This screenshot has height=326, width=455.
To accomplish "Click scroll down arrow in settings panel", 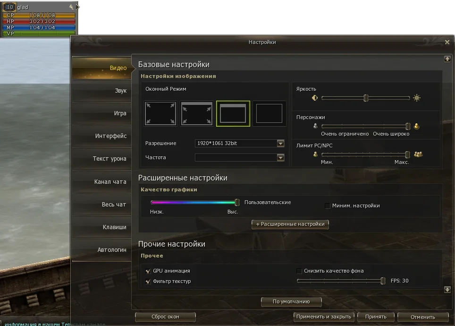I will (x=447, y=290).
